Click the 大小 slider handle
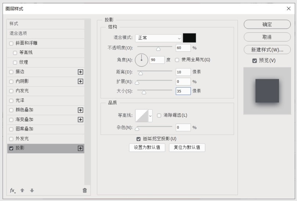The width and height of the screenshot is (297, 201). pyautogui.click(x=144, y=92)
